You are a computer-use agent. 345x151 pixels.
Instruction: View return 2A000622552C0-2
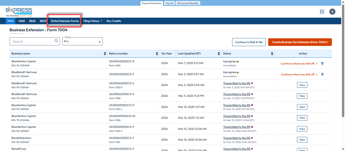(x=302, y=85)
